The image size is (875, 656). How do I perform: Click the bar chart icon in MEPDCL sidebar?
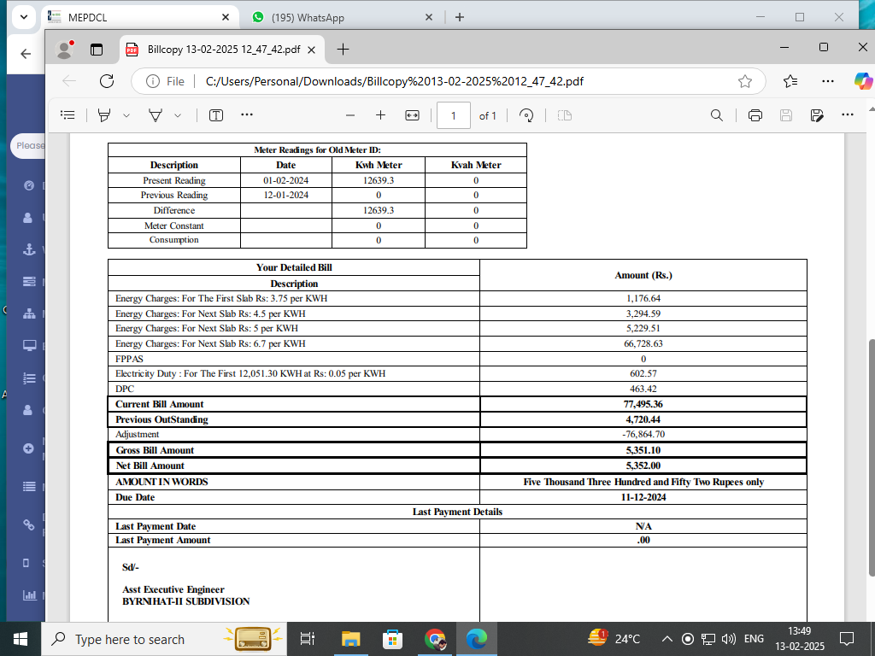pyautogui.click(x=30, y=595)
